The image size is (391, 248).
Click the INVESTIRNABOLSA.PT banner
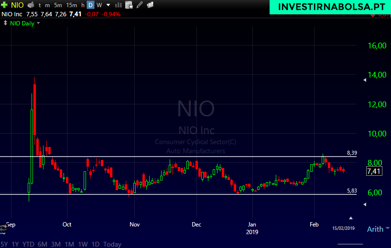coord(330,7)
